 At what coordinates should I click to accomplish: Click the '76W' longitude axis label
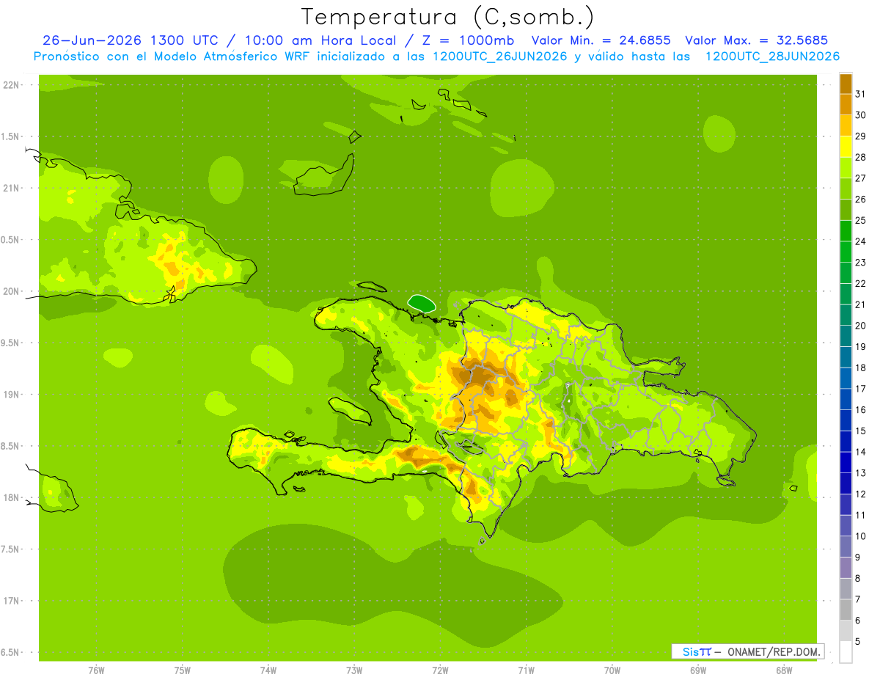point(96,670)
